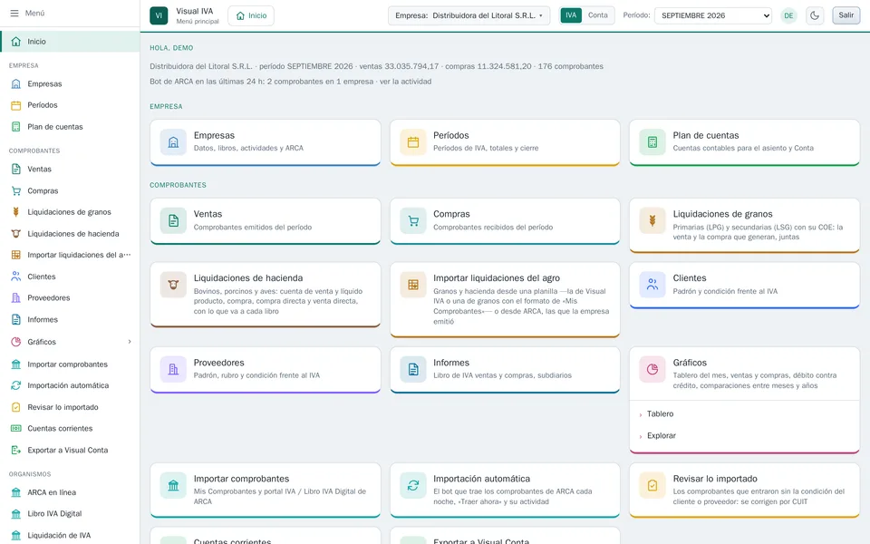
Task: Click the Períodos calendar icon in sidebar
Action: pyautogui.click(x=16, y=105)
